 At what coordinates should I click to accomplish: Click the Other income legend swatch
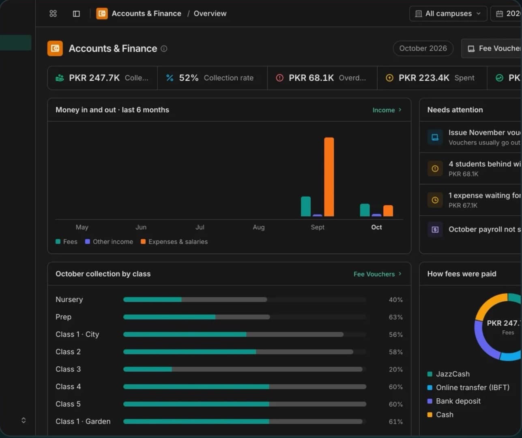point(88,242)
